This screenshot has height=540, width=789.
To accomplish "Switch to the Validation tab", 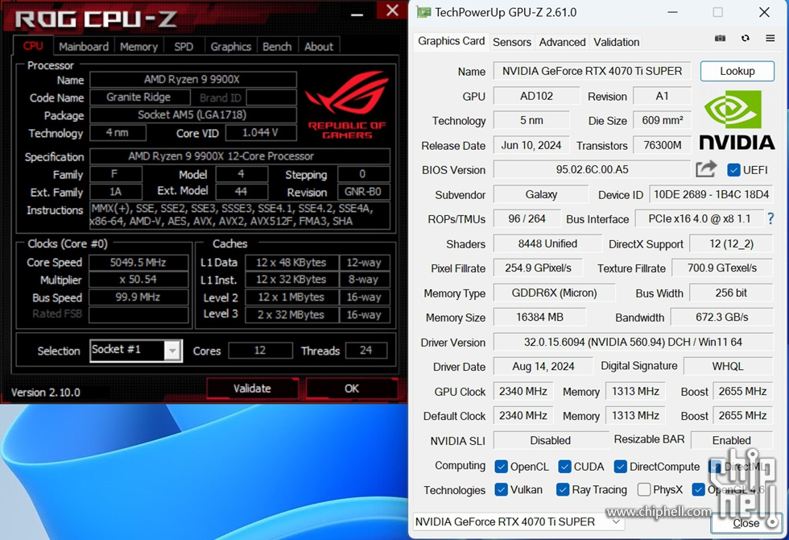I will (x=617, y=42).
